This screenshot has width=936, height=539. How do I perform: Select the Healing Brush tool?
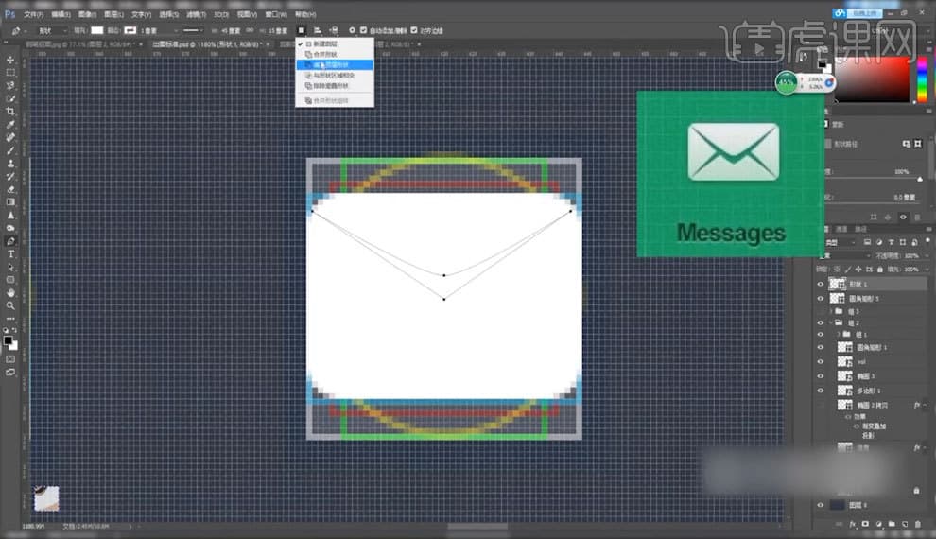tap(10, 137)
